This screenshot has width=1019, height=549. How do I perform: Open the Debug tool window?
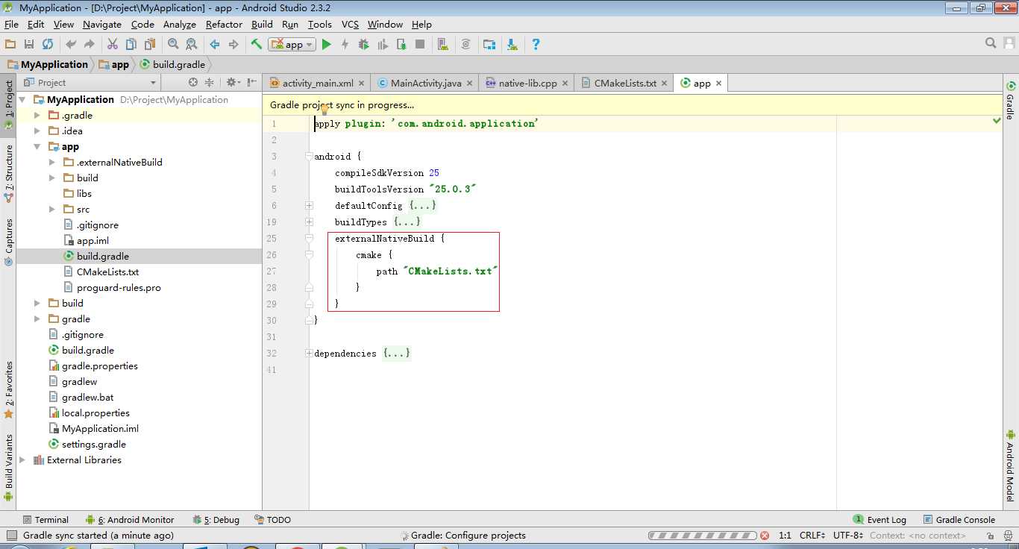[216, 520]
